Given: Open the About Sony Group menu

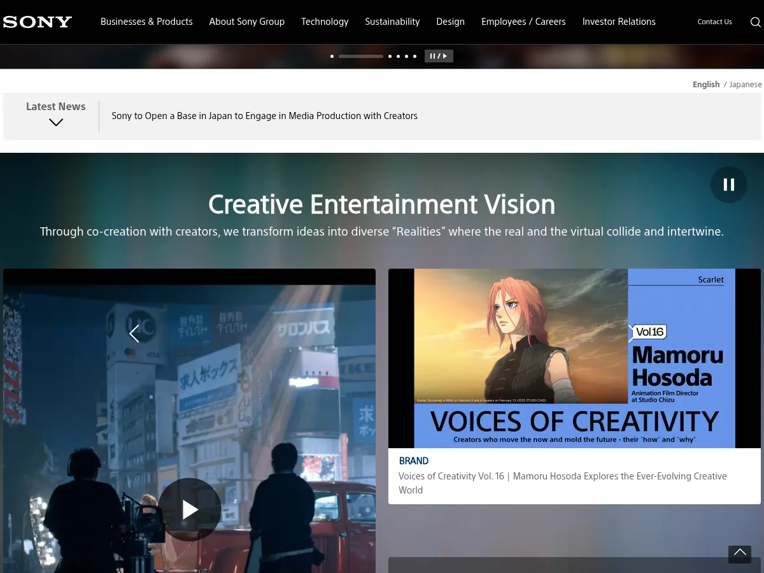Looking at the screenshot, I should coord(246,22).
